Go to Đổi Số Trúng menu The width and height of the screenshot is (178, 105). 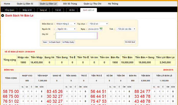coord(70,4)
